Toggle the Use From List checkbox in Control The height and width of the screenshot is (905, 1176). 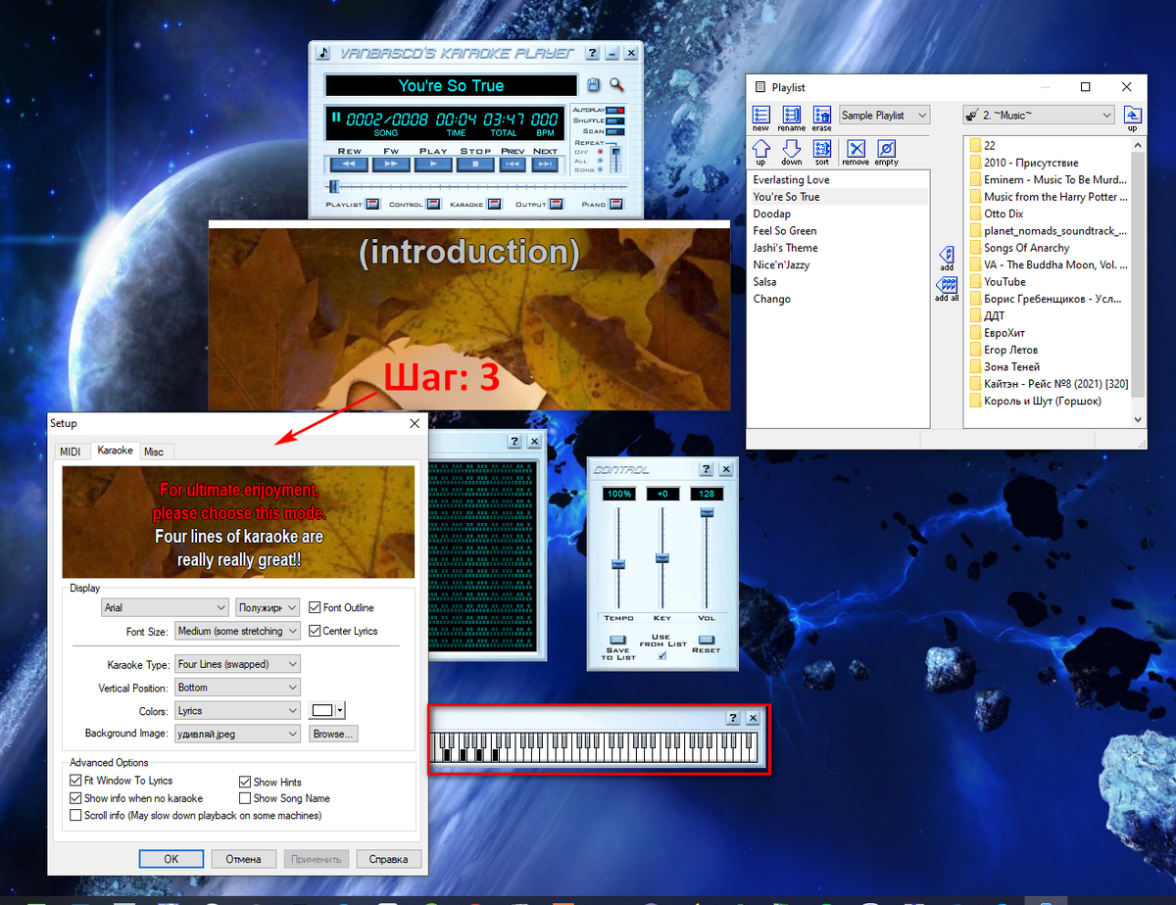[x=661, y=656]
